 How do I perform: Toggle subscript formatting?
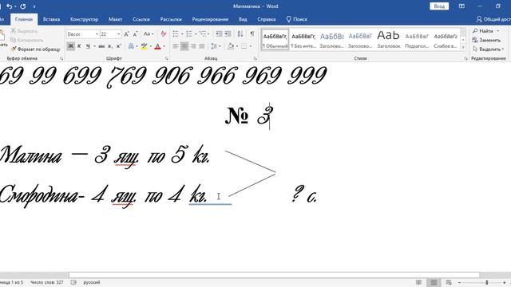click(x=110, y=46)
